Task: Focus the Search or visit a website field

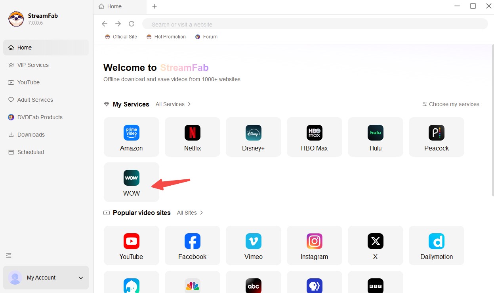Action: point(315,24)
